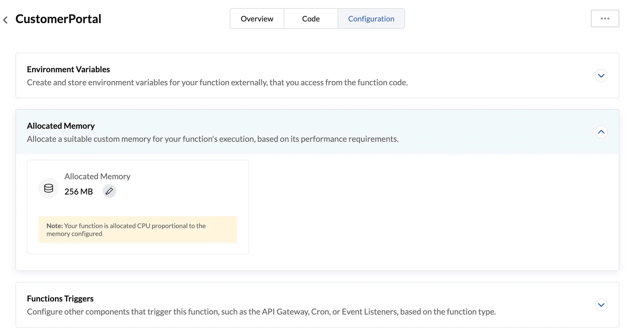Click the database stack icon for Allocated Memory
Image resolution: width=629 pixels, height=333 pixels.
click(x=49, y=188)
